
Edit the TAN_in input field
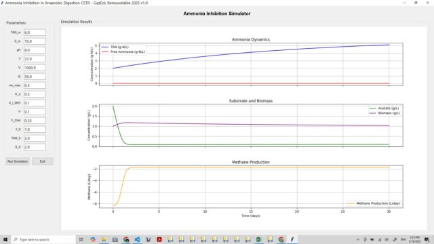point(35,33)
